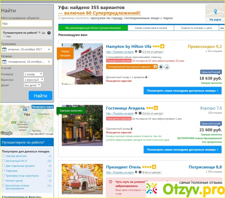Open the 'Взрослых' dropdown showing 1 взрослый
Screen dimensions: 225x198
pyautogui.click(x=34, y=80)
